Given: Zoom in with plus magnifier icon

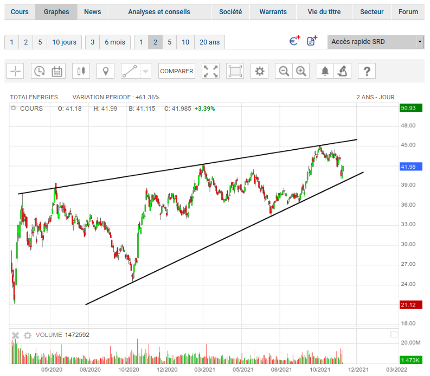Looking at the screenshot, I should [301, 71].
